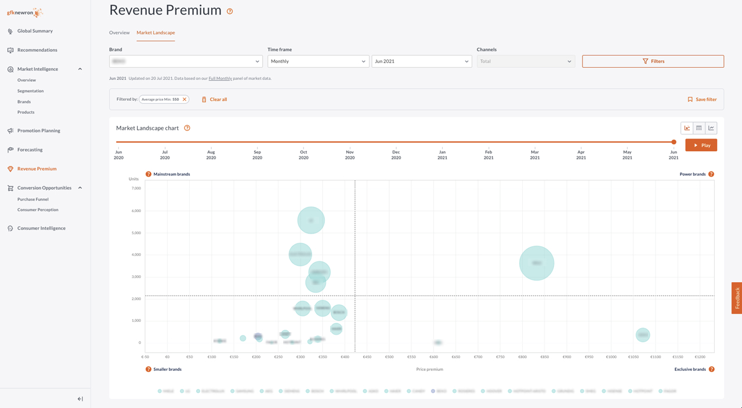Switch to table view icon
The height and width of the screenshot is (408, 742).
point(699,128)
